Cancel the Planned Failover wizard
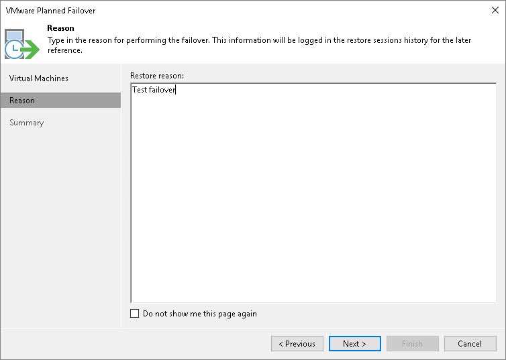 tap(470, 343)
